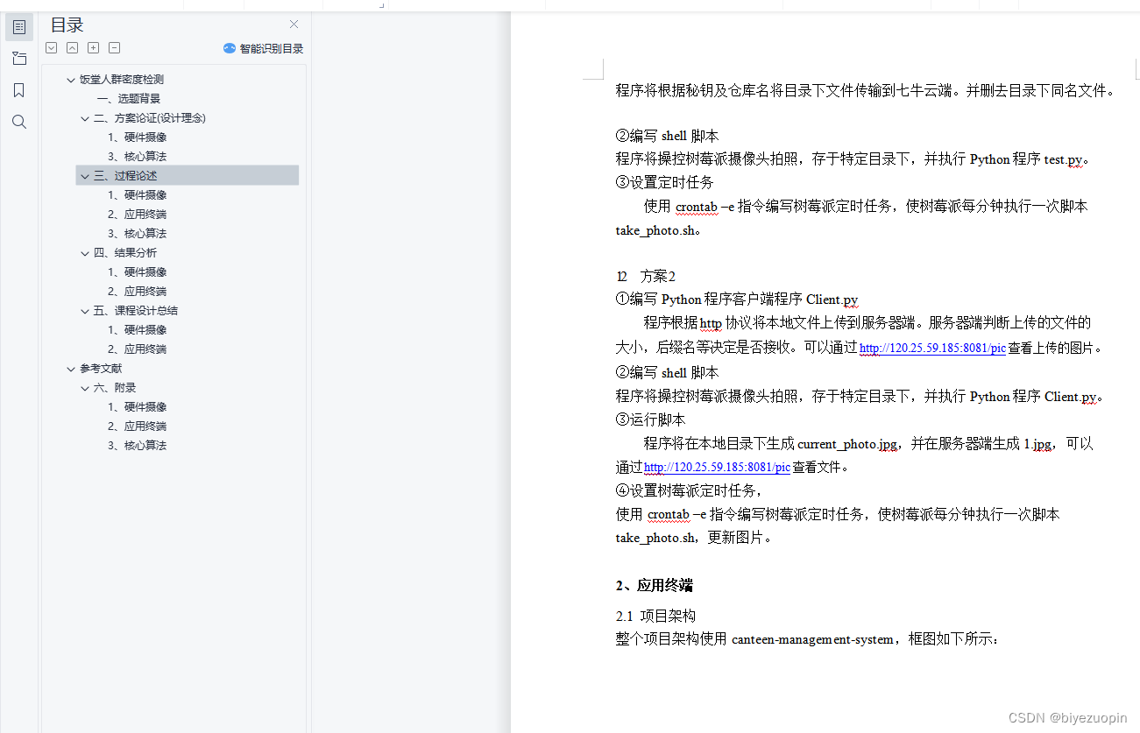Collapse the 饭堂人群密度检测 root entry
This screenshot has width=1140, height=733.
(x=71, y=79)
